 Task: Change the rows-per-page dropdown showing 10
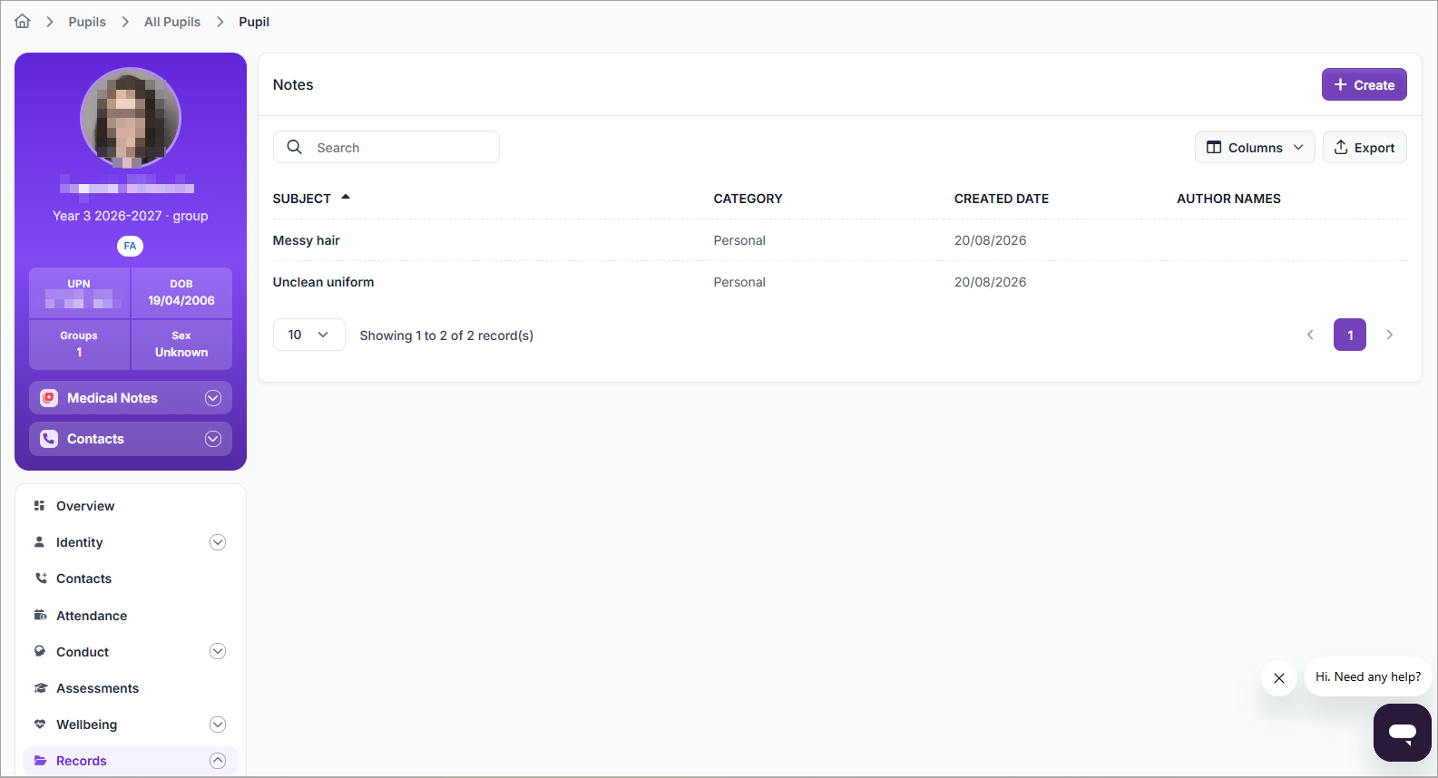(x=308, y=335)
